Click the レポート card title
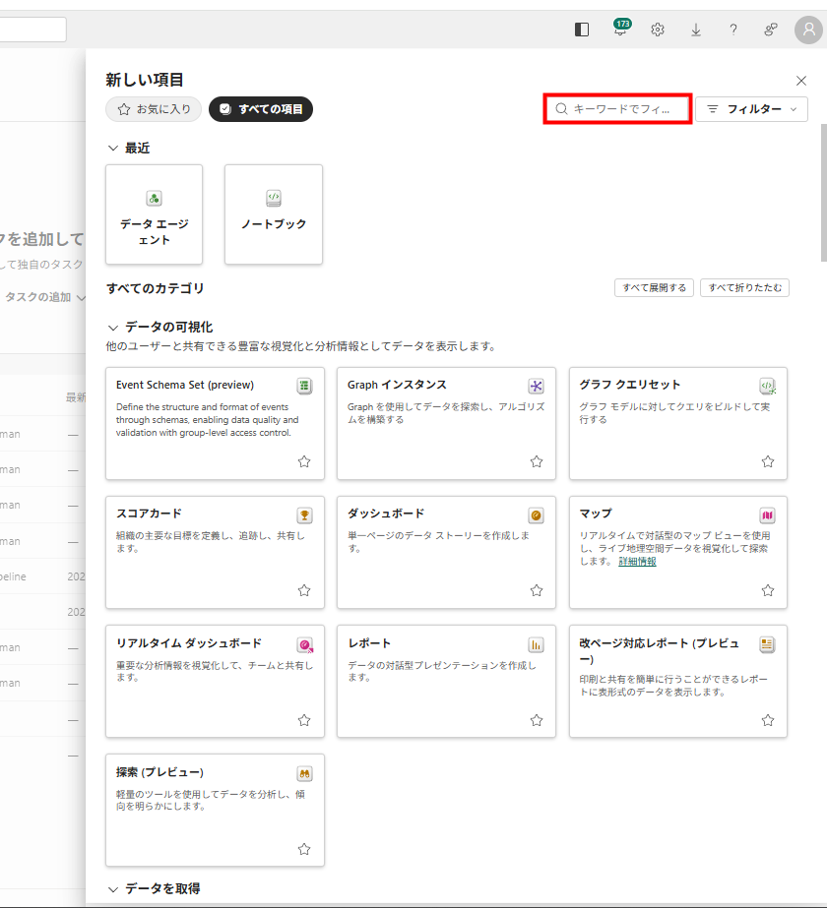Image resolution: width=827 pixels, height=908 pixels. point(369,643)
